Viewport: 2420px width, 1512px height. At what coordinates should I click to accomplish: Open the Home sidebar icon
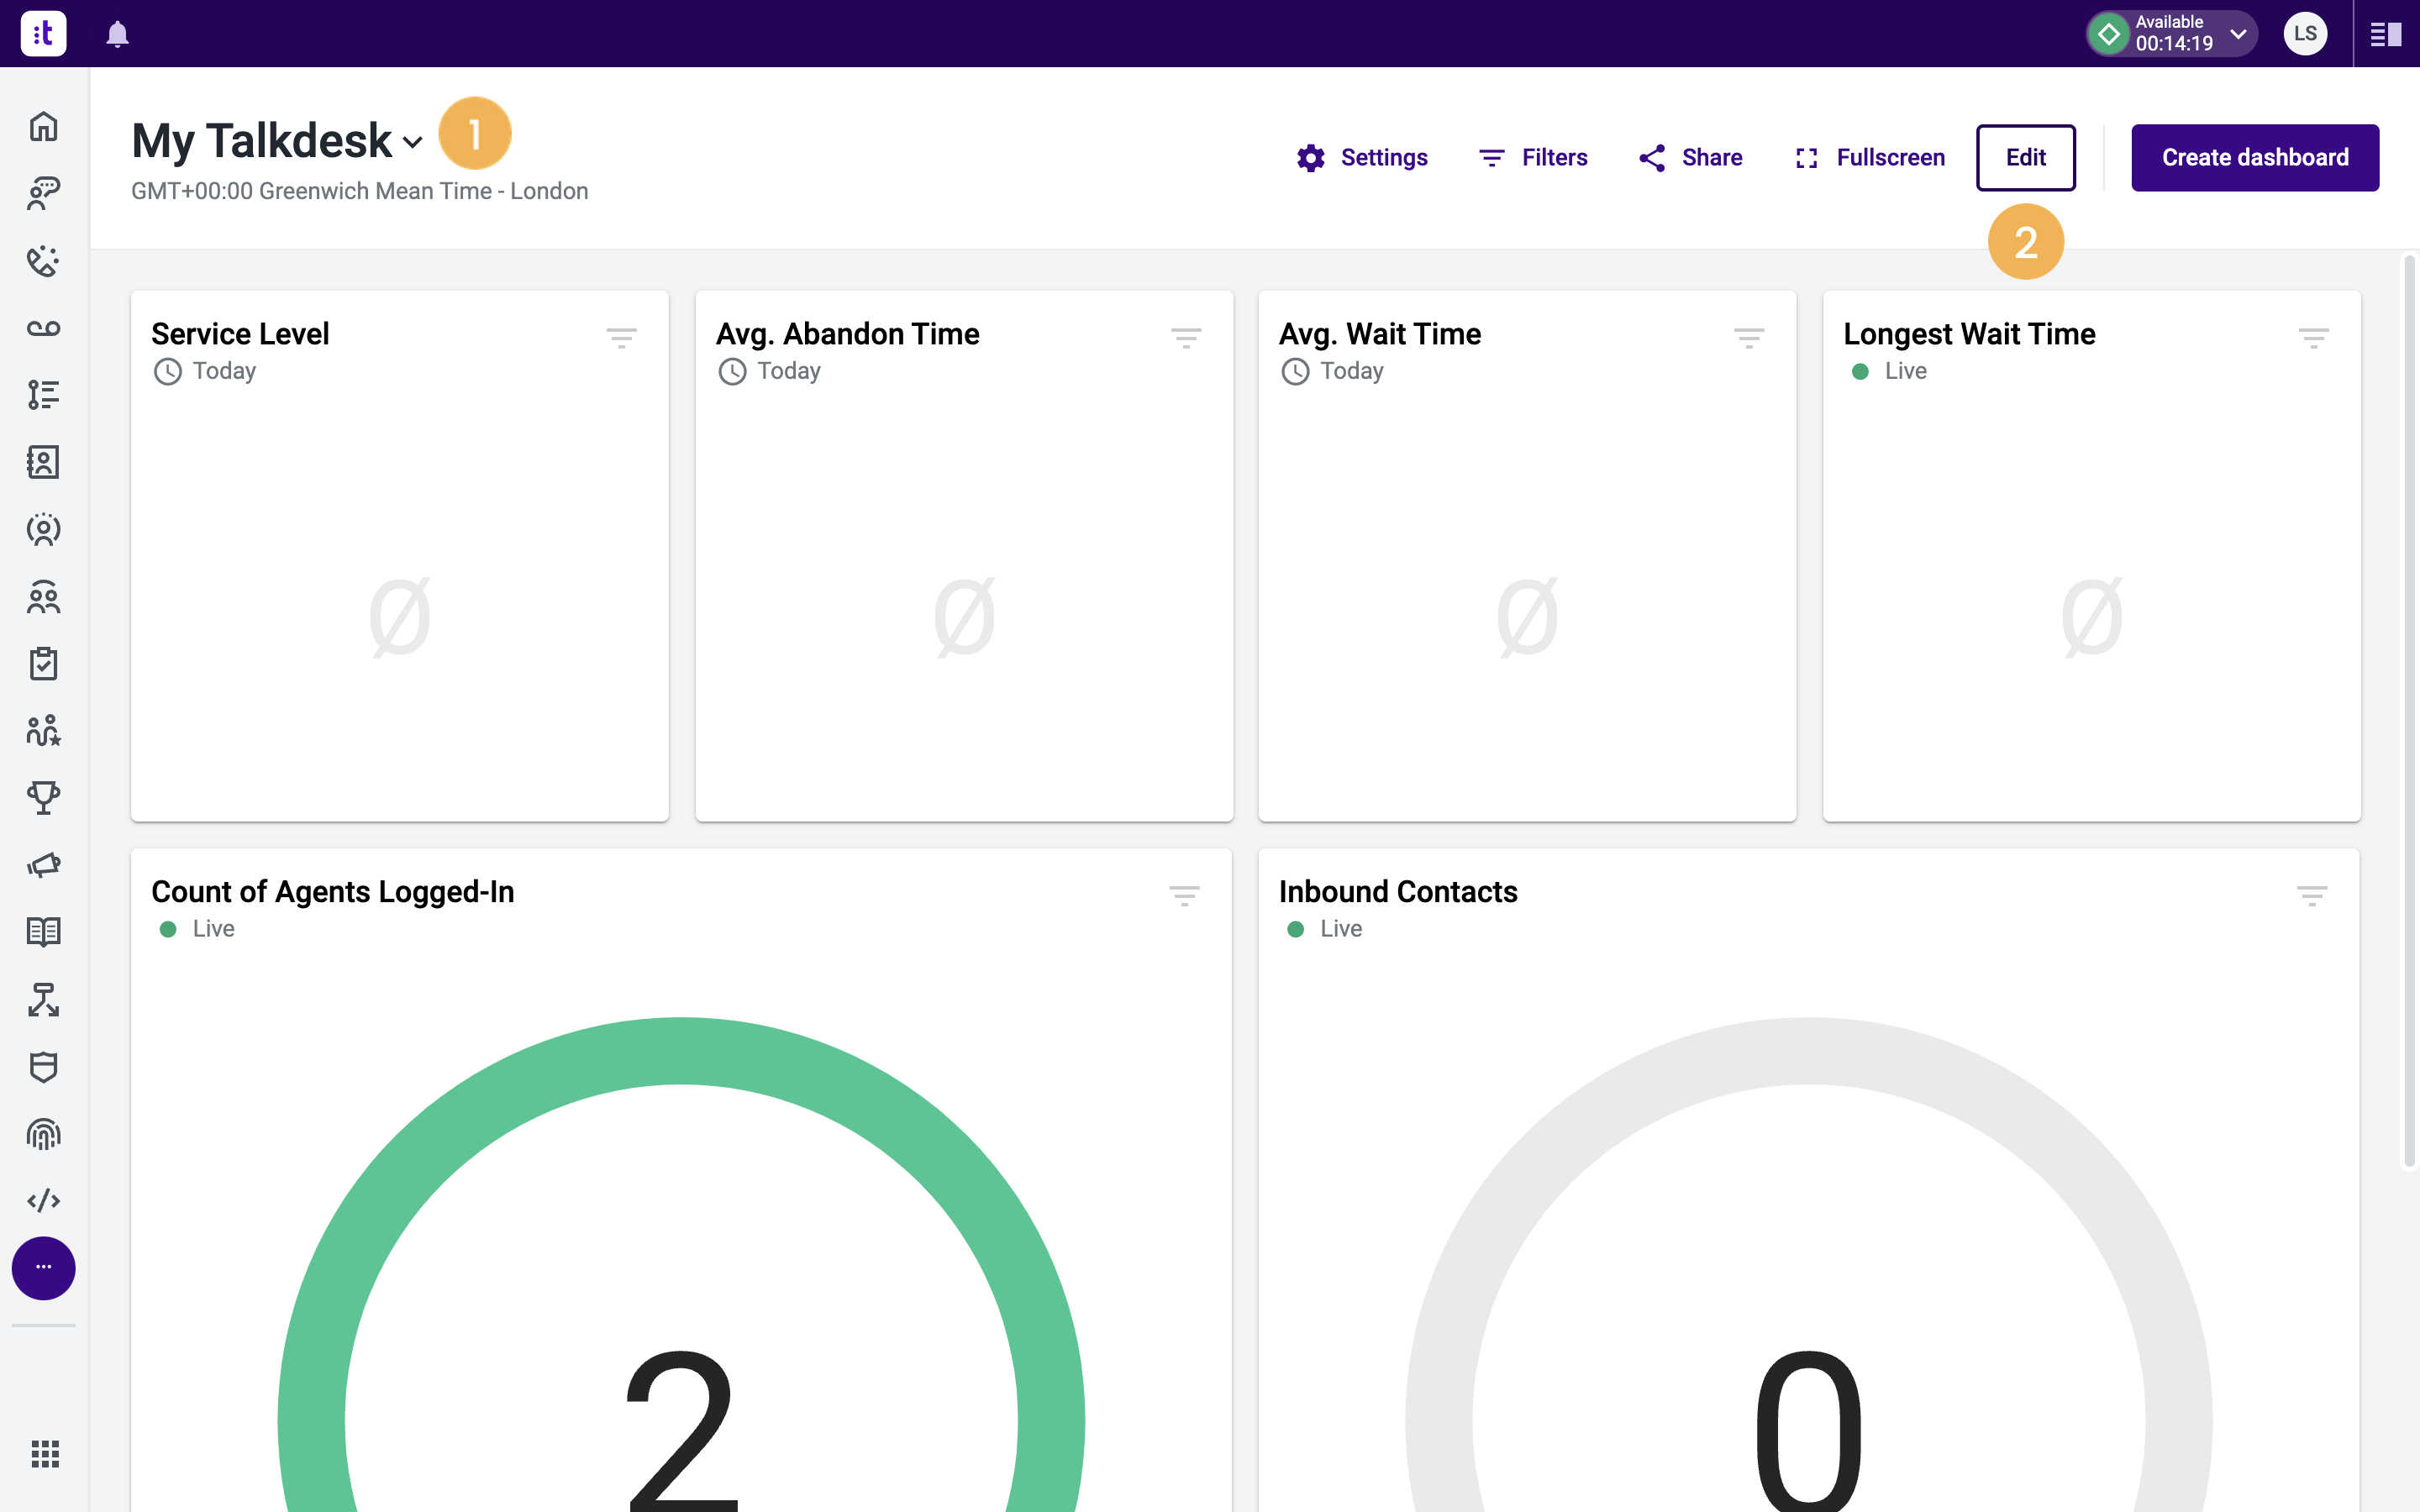[x=43, y=127]
